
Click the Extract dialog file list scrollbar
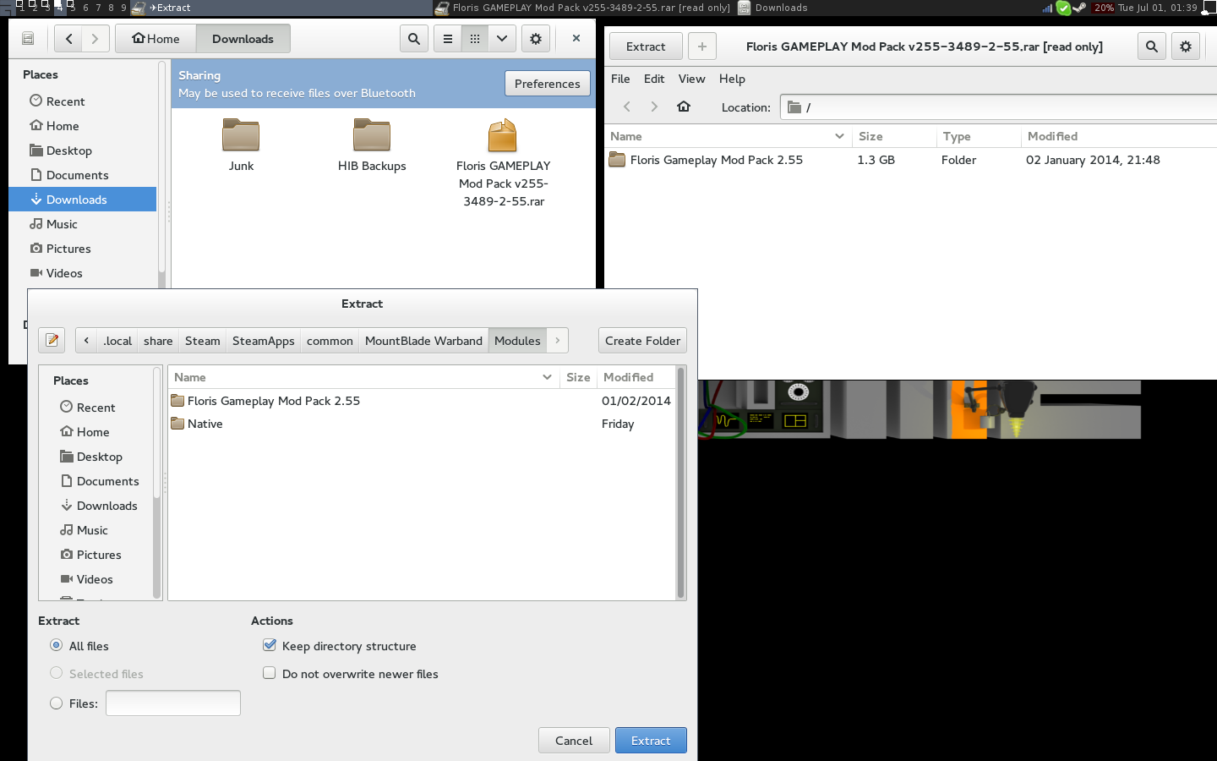point(680,483)
